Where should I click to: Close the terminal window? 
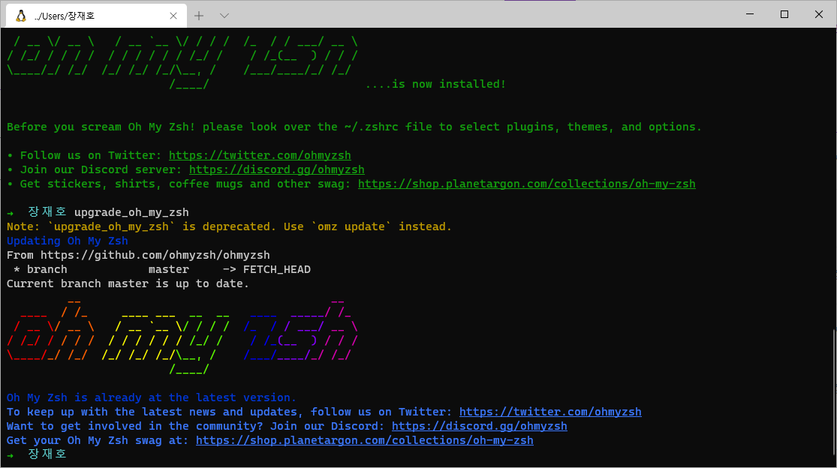pyautogui.click(x=819, y=13)
